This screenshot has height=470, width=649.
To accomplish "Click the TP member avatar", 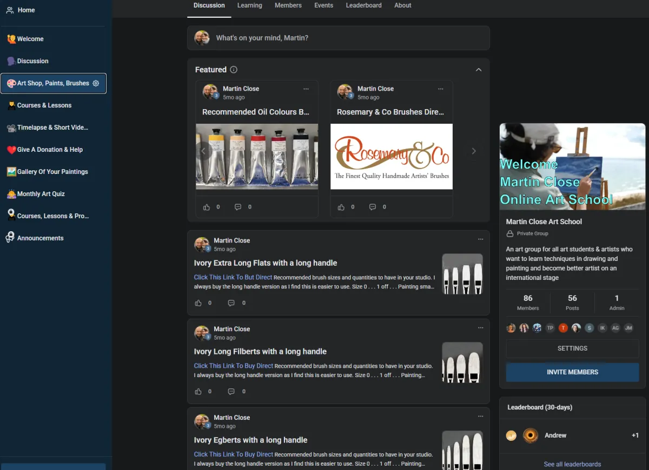I will point(550,328).
